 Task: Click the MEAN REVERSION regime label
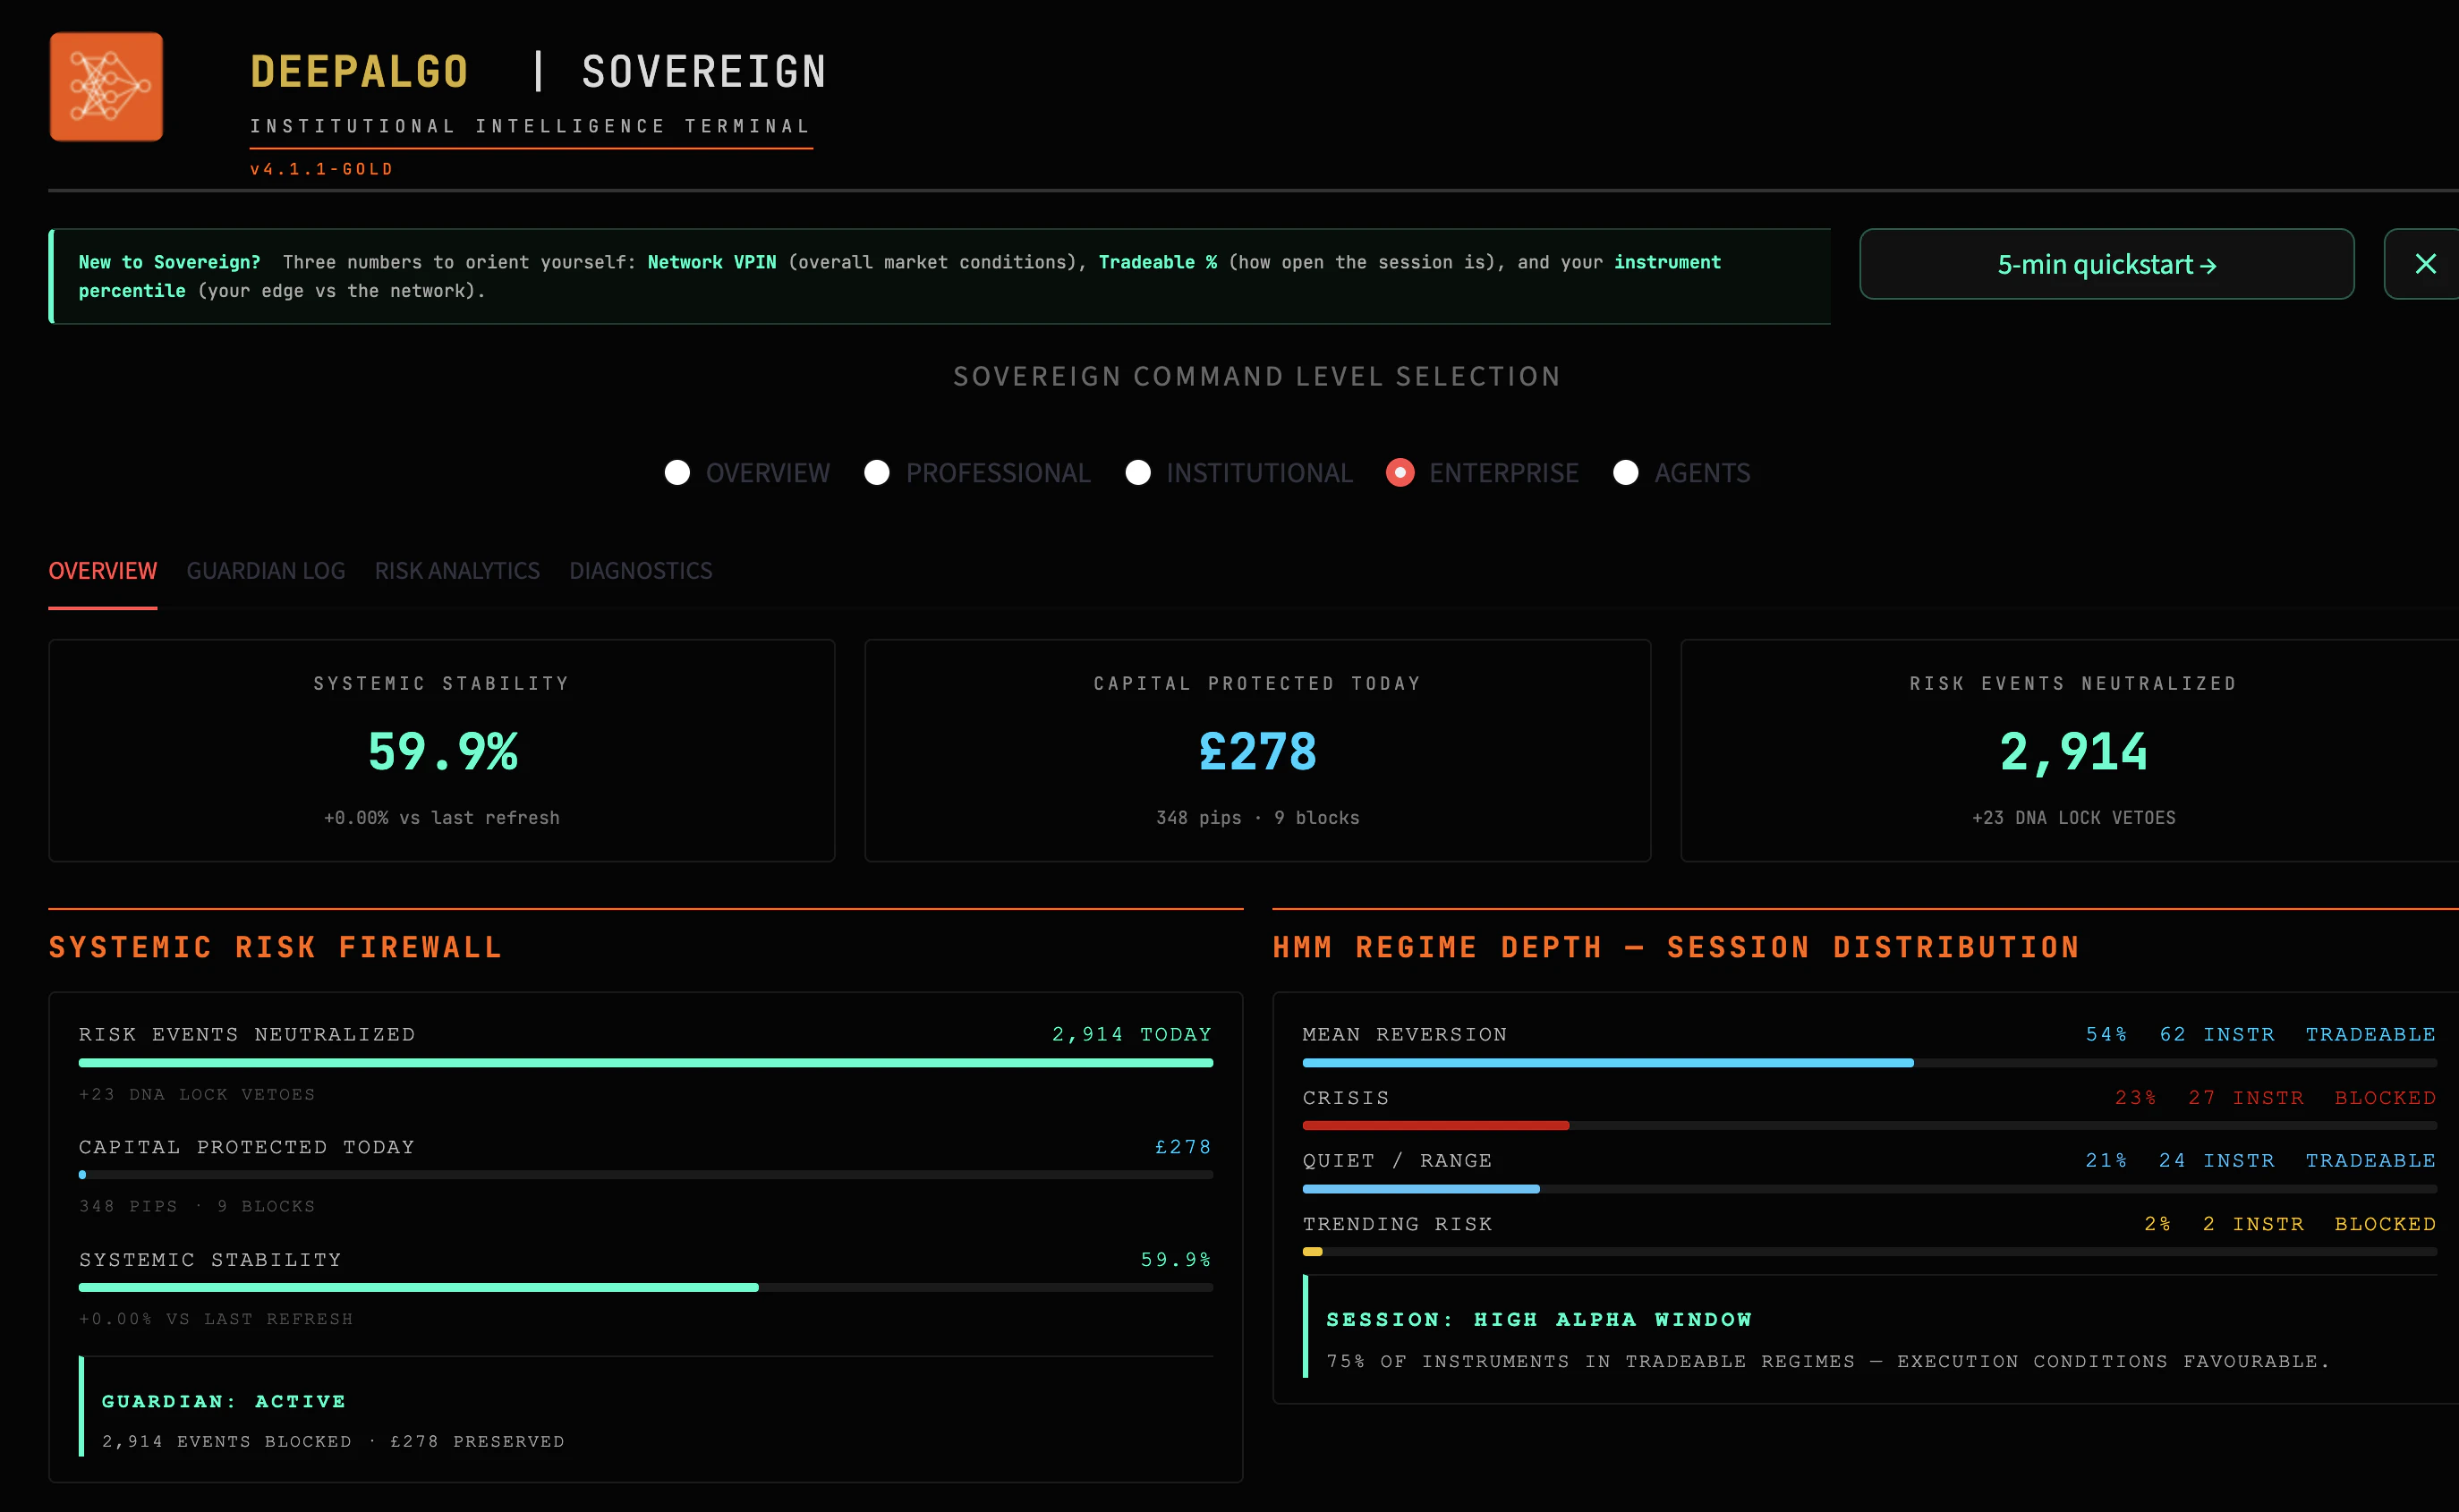click(x=1405, y=1034)
